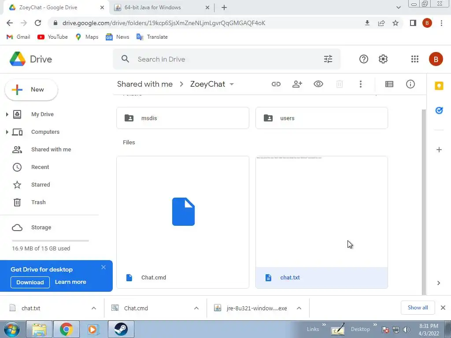This screenshot has height=338, width=451.
Task: Expand the Computers tree arrow
Action: pos(7,132)
